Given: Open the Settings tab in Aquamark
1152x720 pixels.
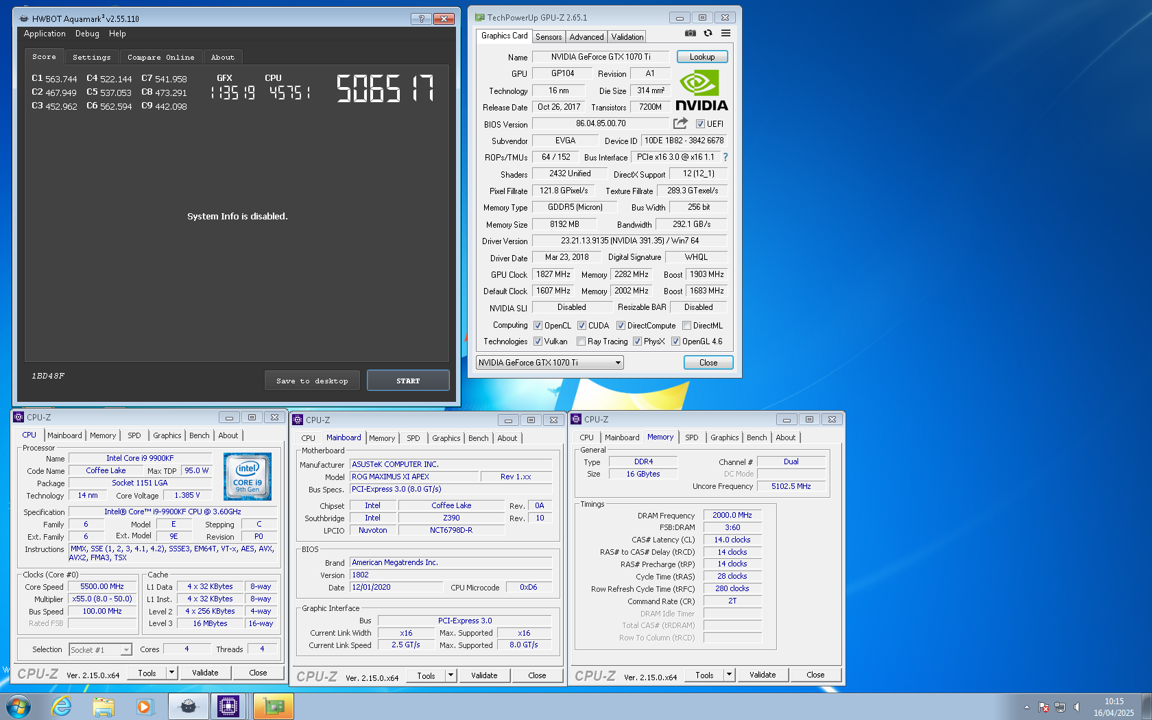Looking at the screenshot, I should pos(91,58).
